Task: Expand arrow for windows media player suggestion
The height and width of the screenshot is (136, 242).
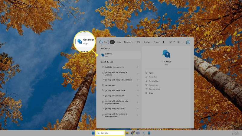Action: point(138,102)
